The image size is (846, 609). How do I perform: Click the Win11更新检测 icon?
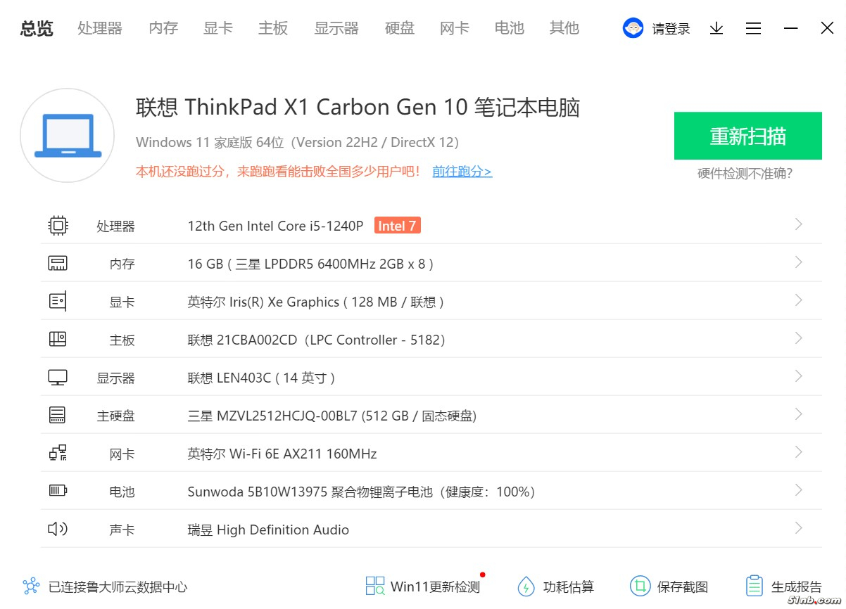point(375,586)
